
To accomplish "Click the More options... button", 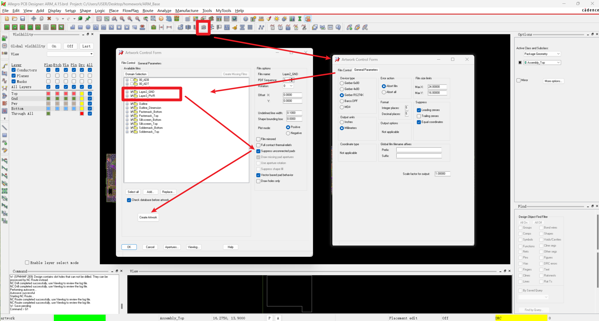I will pos(553,81).
